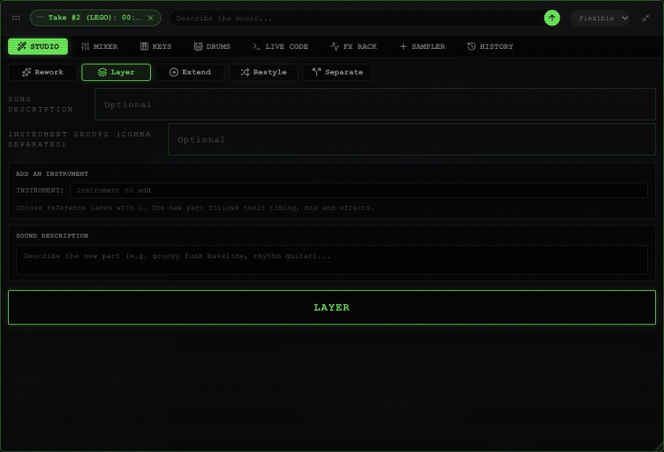Click the Choose reference lanes hint text

coord(195,208)
